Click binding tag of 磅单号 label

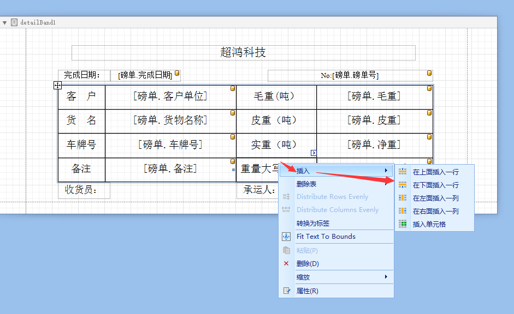429,73
